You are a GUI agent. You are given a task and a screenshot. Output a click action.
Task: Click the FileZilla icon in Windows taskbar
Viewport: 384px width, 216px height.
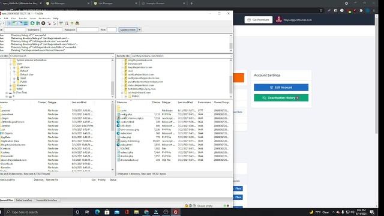pyautogui.click(x=175, y=212)
